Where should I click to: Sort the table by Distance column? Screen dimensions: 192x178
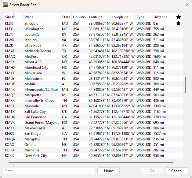163,17
